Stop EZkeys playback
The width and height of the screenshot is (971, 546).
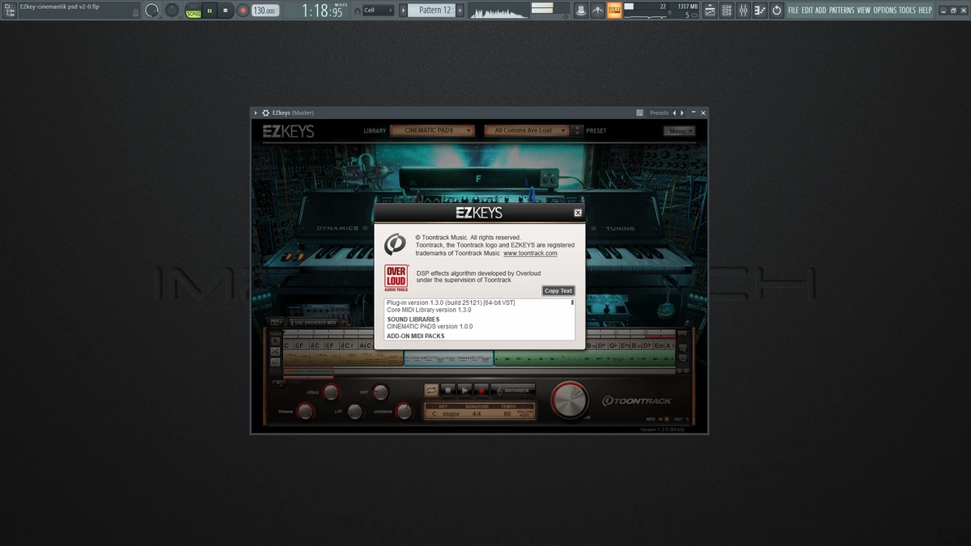pyautogui.click(x=448, y=390)
